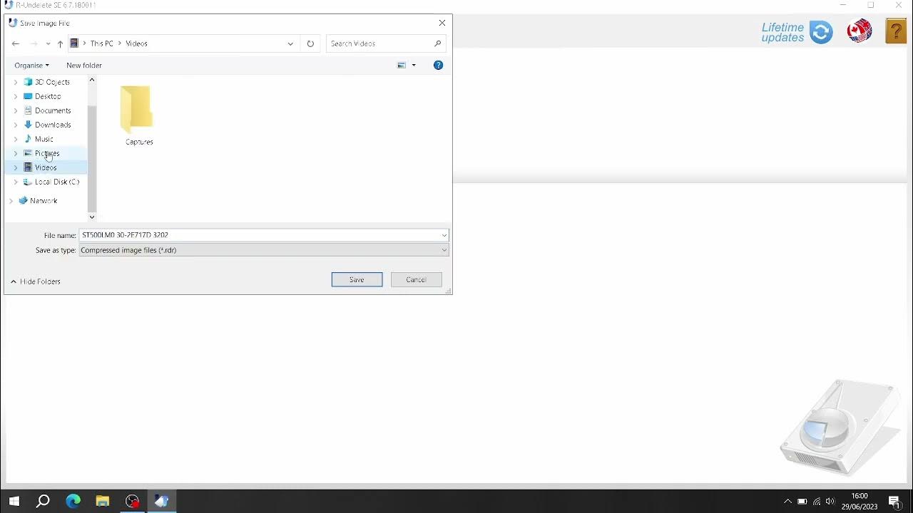Select 3D Objects in the folder tree
913x513 pixels.
pos(52,82)
